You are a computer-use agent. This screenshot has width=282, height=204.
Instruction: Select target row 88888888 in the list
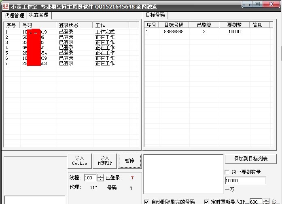(x=174, y=32)
